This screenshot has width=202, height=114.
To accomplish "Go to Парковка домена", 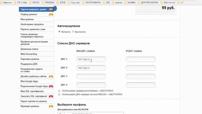I will pyautogui.click(x=37, y=59).
